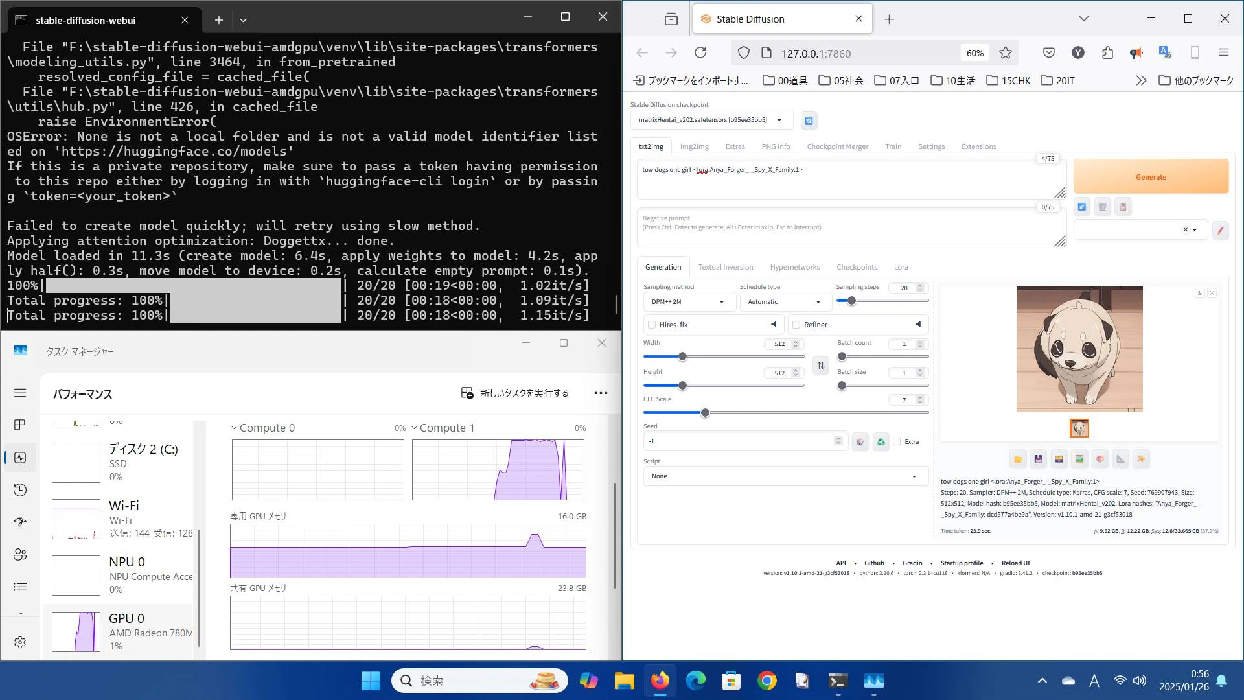
Task: Expand the Hires. fix section arrow
Action: click(x=773, y=325)
